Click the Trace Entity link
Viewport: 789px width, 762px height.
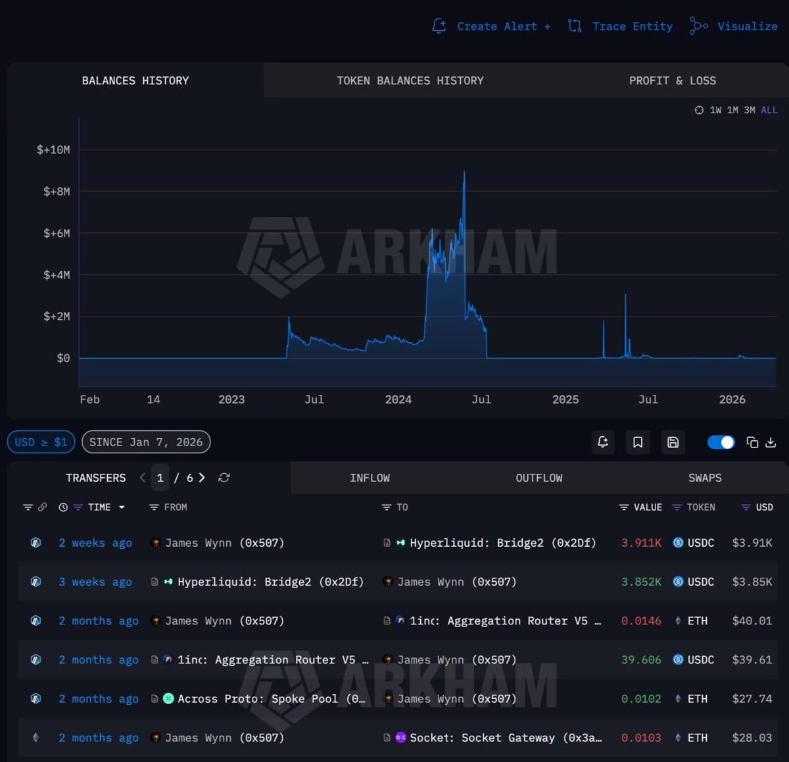coord(633,26)
